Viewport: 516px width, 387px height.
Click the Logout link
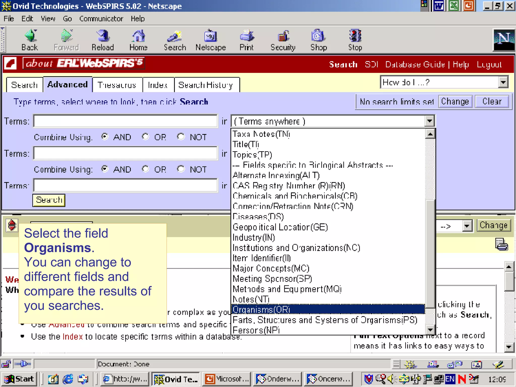[x=489, y=64]
